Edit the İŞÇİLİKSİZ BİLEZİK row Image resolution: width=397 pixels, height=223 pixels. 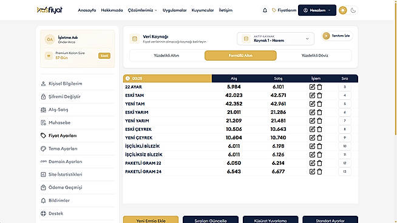(312, 155)
